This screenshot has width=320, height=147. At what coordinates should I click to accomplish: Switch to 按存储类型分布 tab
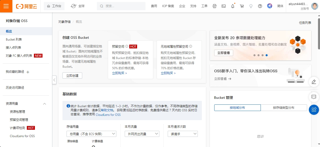[x=284, y=108]
